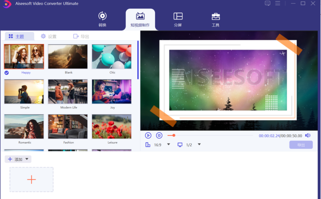Click the Modern Life label text

(69, 107)
